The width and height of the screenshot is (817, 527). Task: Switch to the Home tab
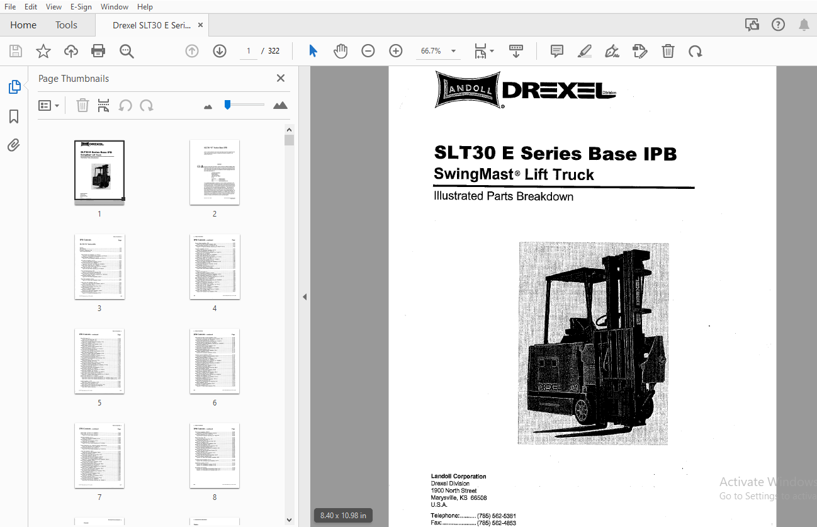[23, 25]
